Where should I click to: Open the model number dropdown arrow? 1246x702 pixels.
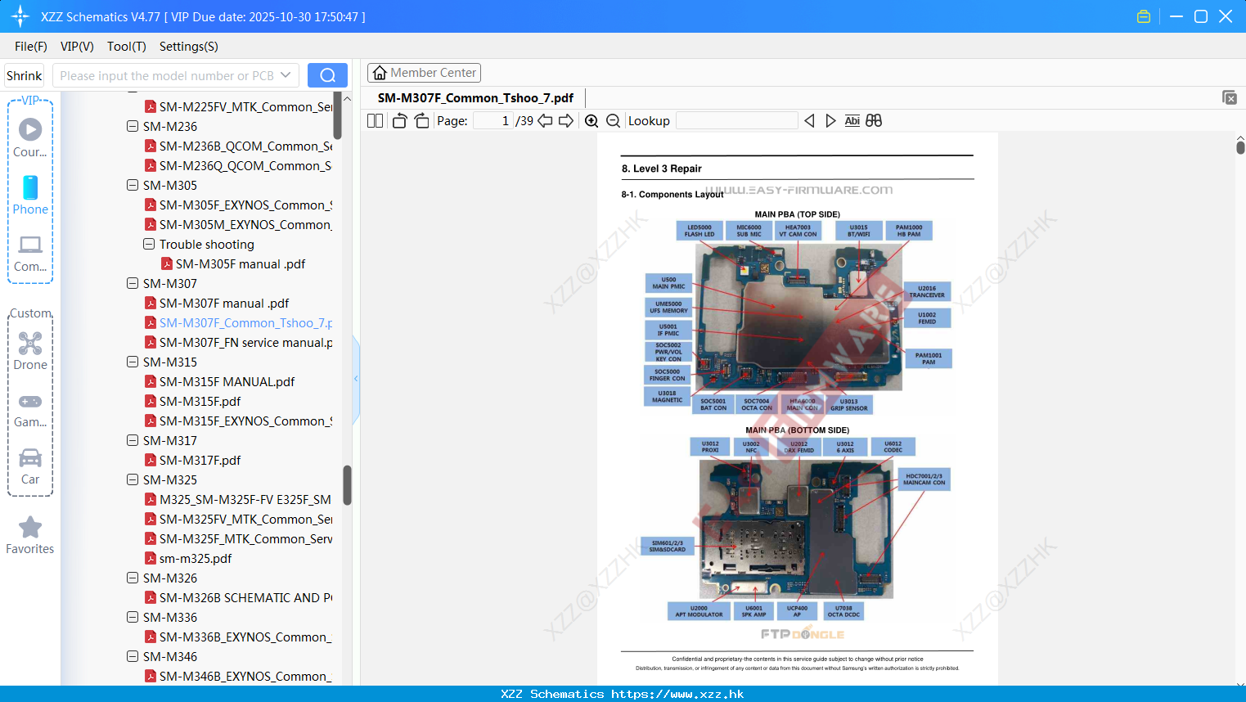tap(286, 75)
